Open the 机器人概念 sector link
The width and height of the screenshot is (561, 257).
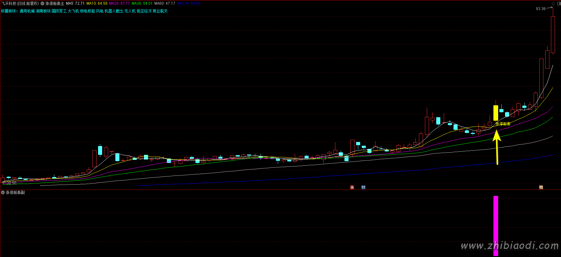(114, 11)
